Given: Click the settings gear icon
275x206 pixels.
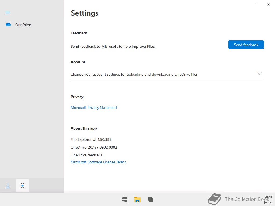Looking at the screenshot, I should tap(23, 186).
